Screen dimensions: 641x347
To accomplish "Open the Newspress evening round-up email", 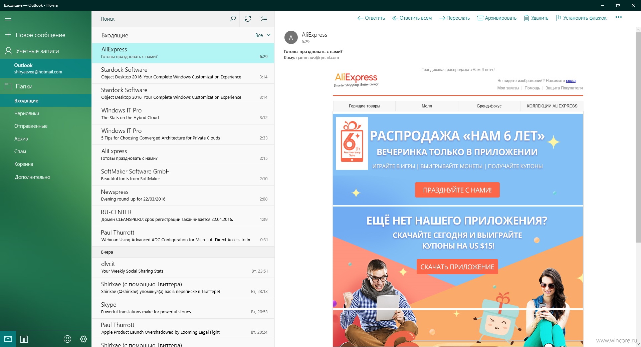I will point(183,195).
